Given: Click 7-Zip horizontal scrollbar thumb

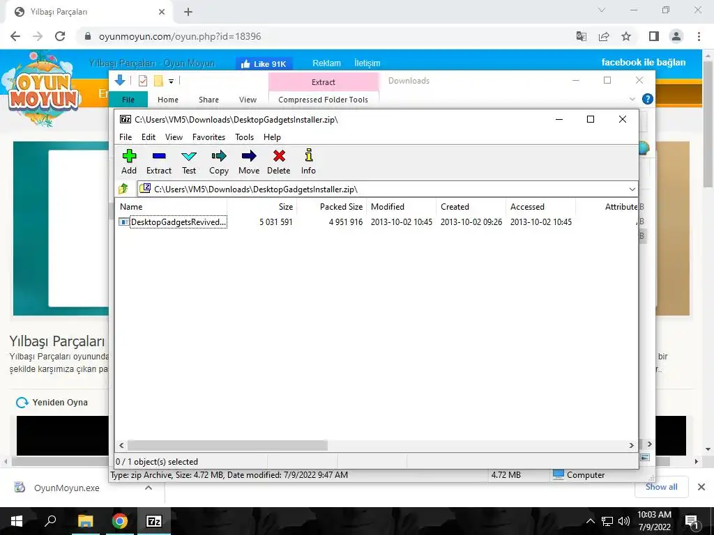Looking at the screenshot, I should coord(227,445).
